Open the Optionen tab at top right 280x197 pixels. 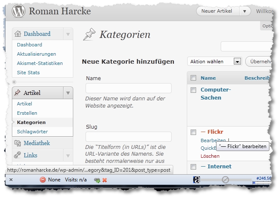click(267, 26)
